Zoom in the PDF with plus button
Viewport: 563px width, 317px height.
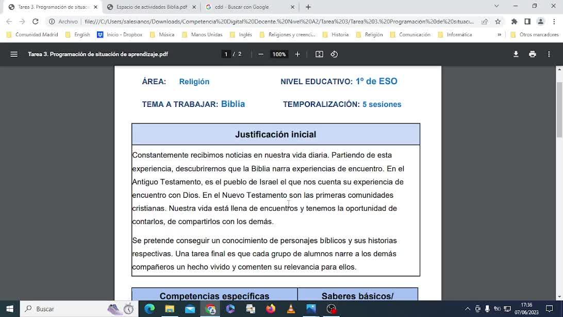pos(297,54)
